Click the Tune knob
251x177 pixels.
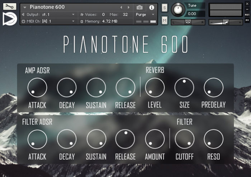coord(178,10)
